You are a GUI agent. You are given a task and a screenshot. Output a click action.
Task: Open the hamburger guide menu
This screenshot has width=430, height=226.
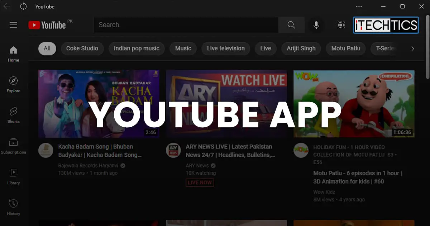click(14, 25)
